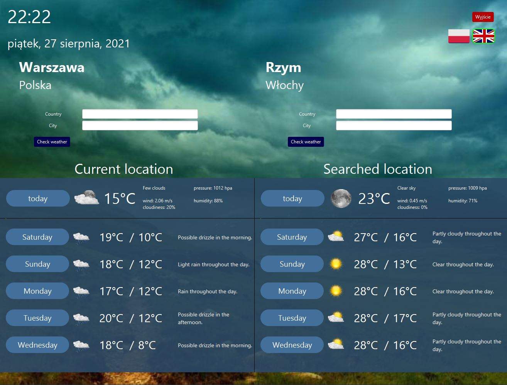This screenshot has height=385, width=507.
Task: Click the Country input field for Warszawa
Action: pyautogui.click(x=140, y=114)
